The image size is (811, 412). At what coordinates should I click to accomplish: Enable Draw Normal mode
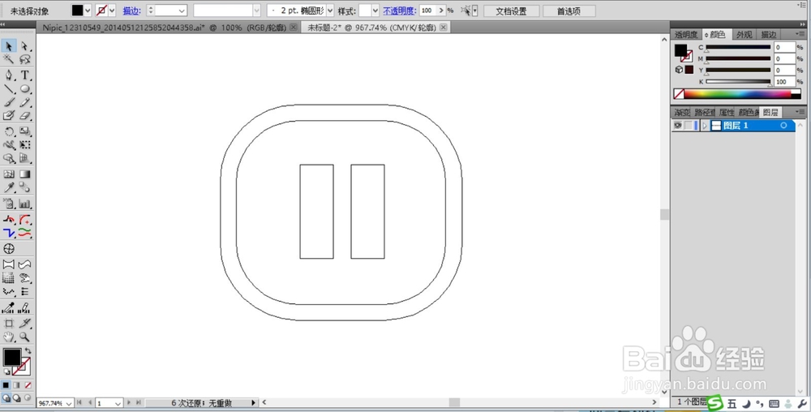[x=6, y=398]
